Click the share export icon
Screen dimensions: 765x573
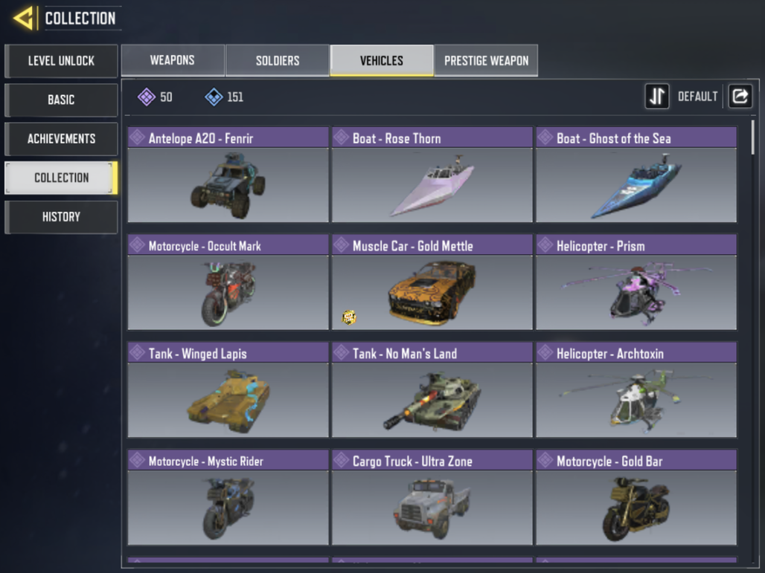click(x=740, y=96)
